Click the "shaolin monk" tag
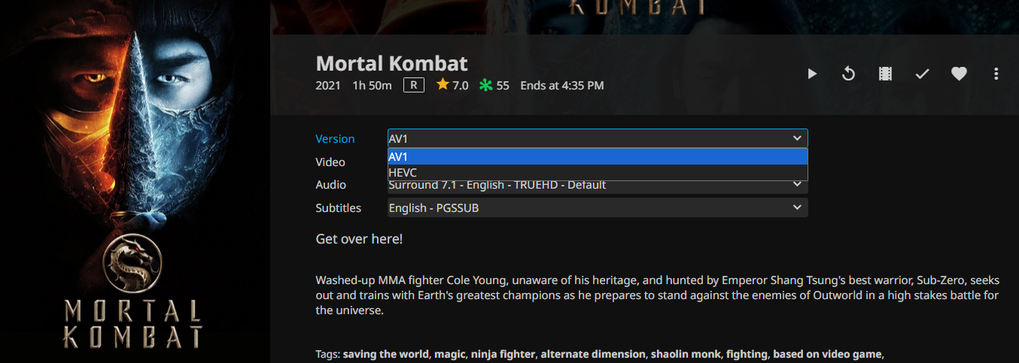This screenshot has height=363, width=1019. click(685, 354)
